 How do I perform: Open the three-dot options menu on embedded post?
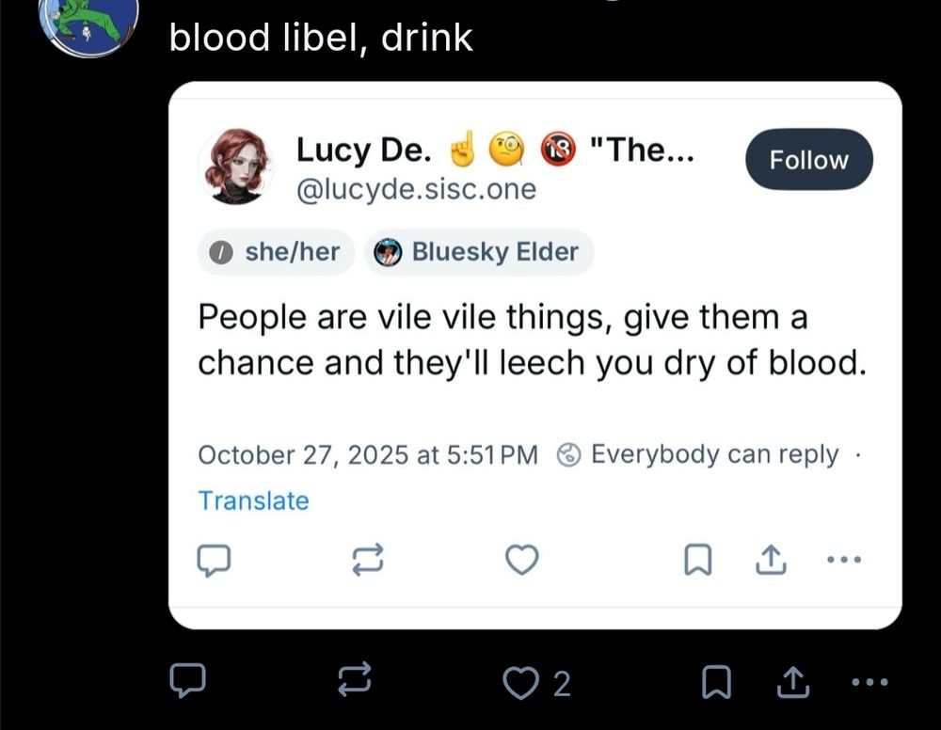click(x=844, y=559)
